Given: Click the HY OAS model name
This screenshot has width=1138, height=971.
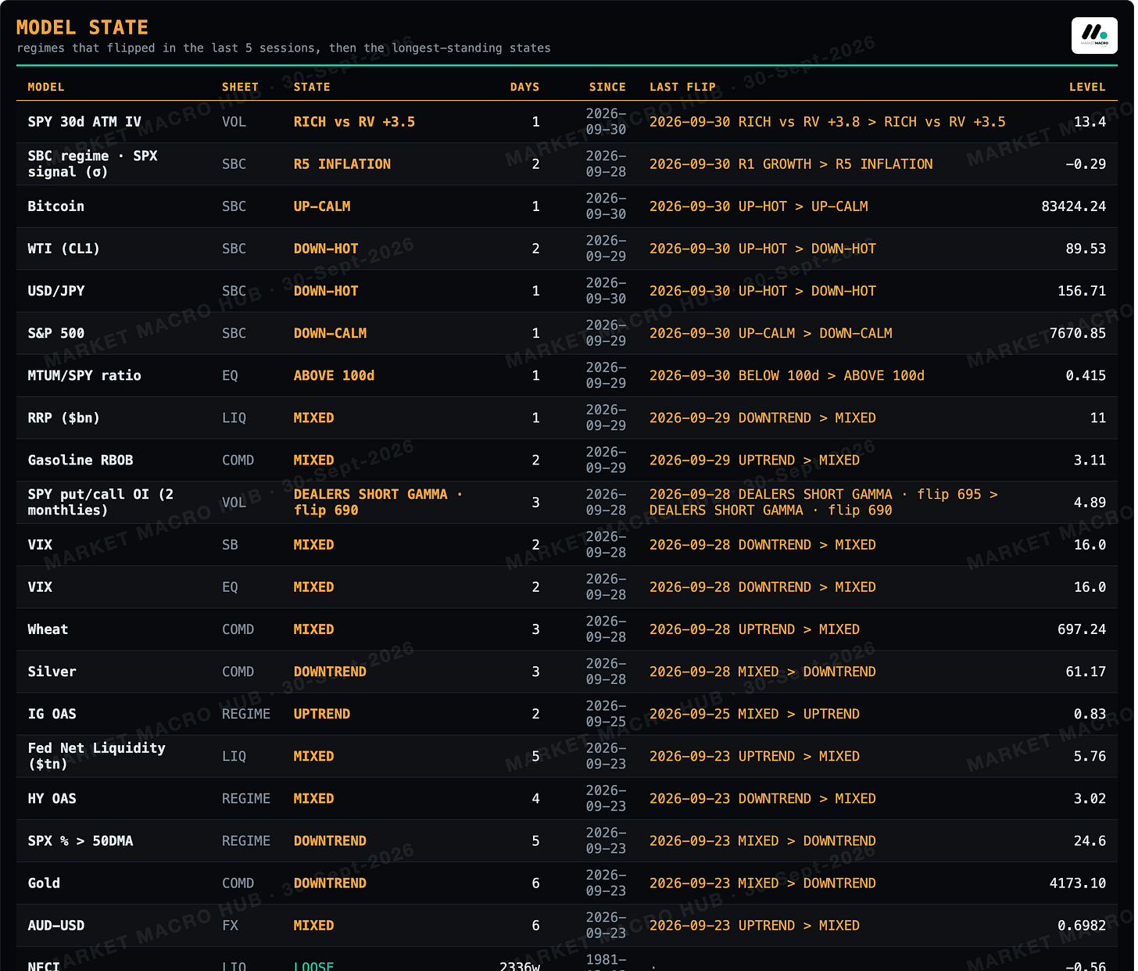Looking at the screenshot, I should pyautogui.click(x=52, y=798).
